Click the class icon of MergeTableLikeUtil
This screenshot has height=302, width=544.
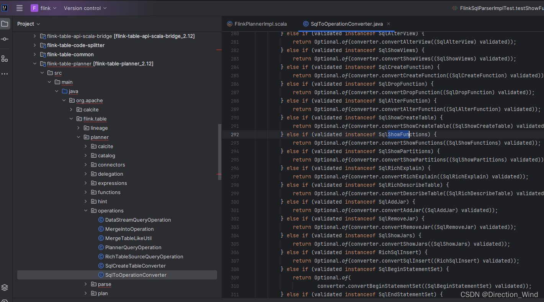(x=101, y=238)
